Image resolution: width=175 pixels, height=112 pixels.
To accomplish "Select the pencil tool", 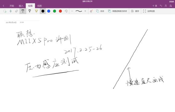I will (x=30, y=11).
